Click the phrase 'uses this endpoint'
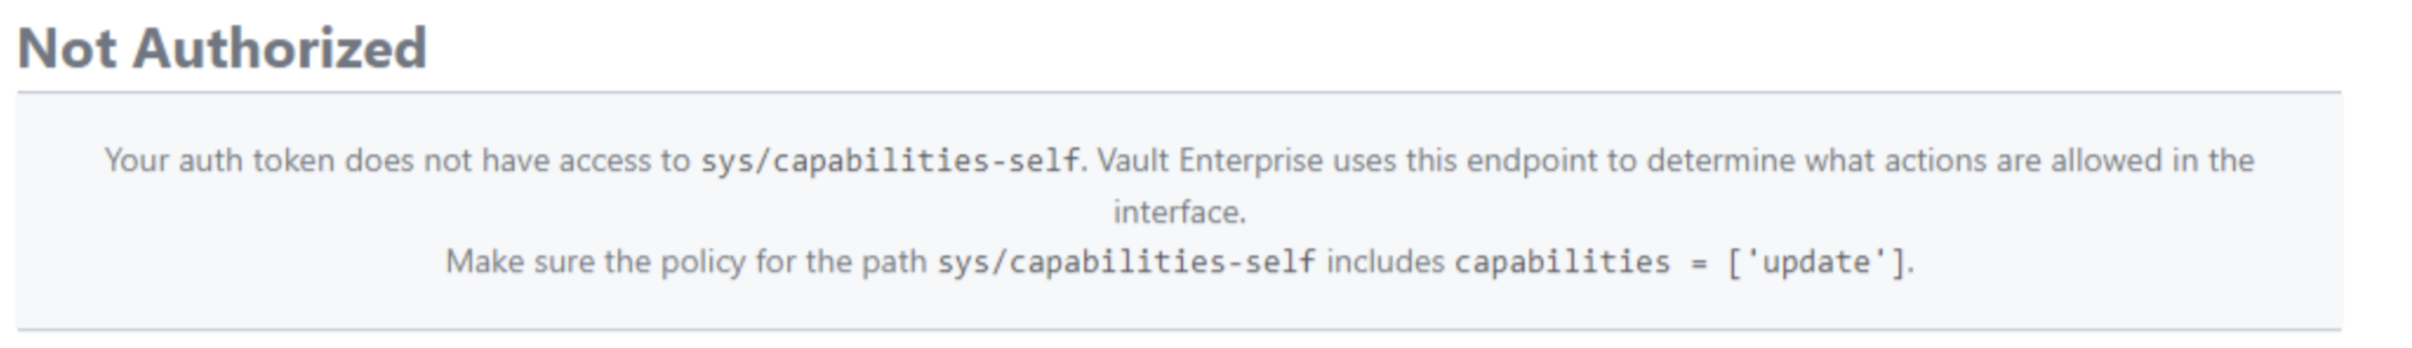 tap(1464, 161)
